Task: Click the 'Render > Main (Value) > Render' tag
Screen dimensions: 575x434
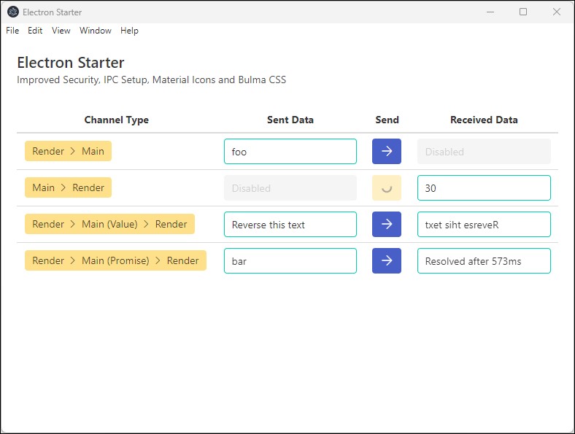Action: tap(109, 224)
